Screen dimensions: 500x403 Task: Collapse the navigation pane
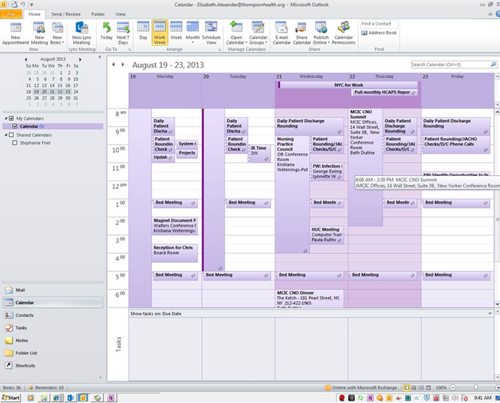pos(100,57)
